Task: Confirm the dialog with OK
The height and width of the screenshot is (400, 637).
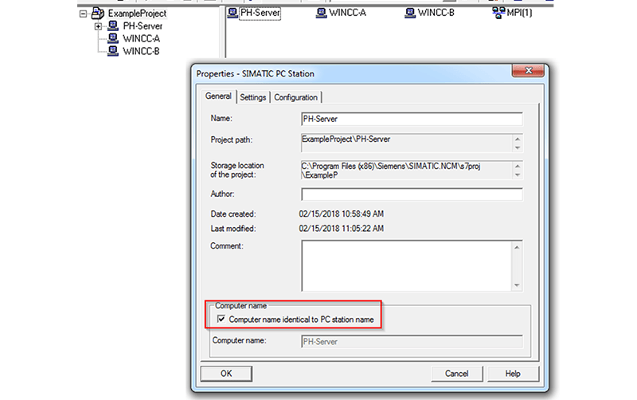Action: click(x=226, y=374)
